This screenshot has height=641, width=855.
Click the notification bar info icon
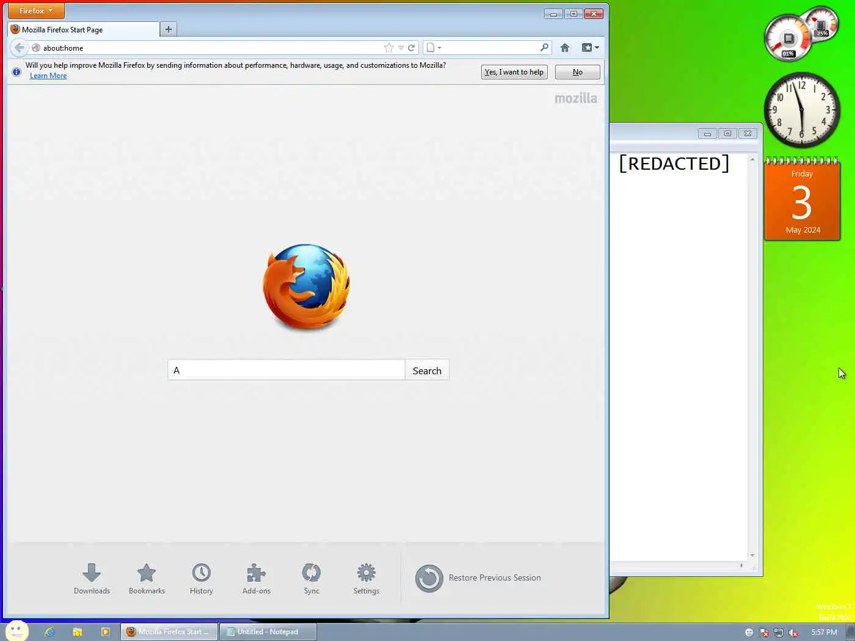[x=16, y=72]
